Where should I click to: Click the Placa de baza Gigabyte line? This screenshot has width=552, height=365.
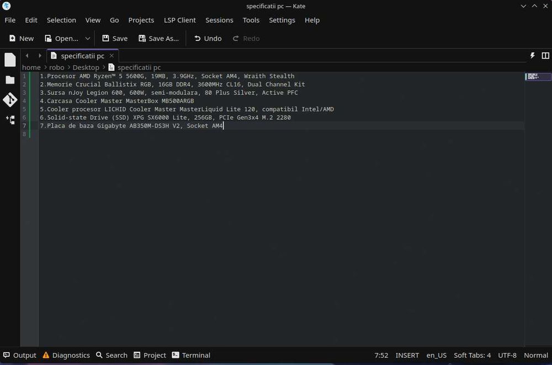click(131, 126)
